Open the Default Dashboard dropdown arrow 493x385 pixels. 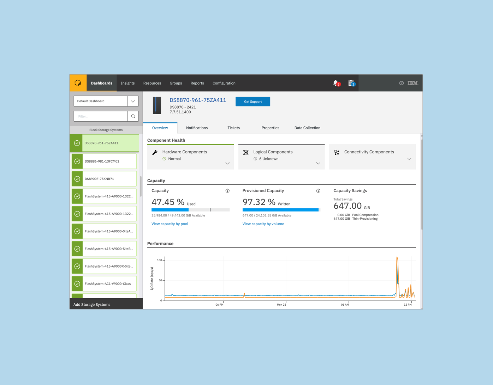133,101
